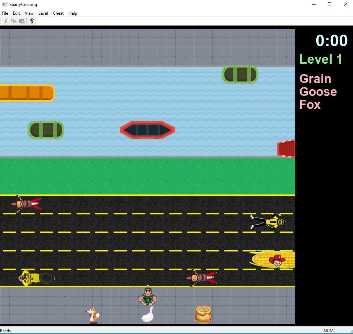
Task: Open the Cheat menu
Action: [58, 13]
